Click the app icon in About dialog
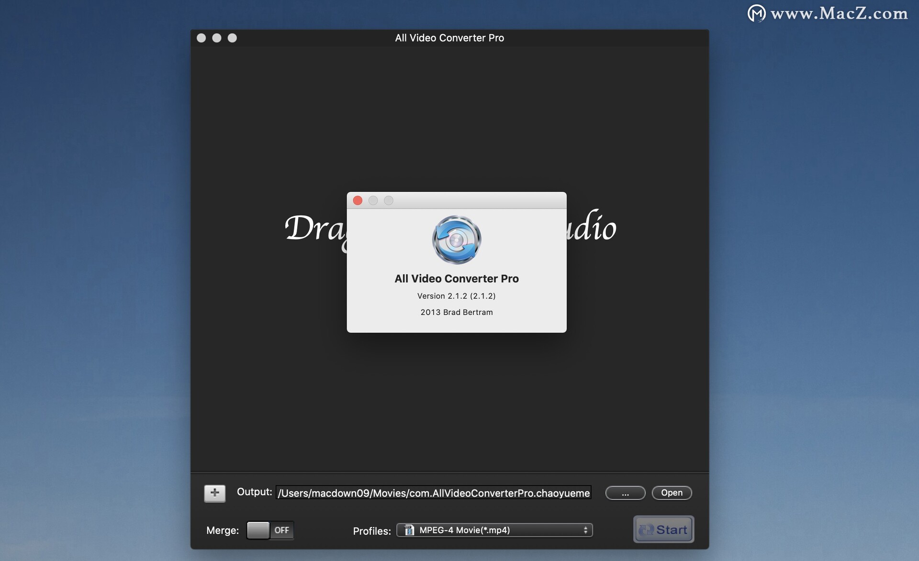The height and width of the screenshot is (561, 919). [457, 240]
